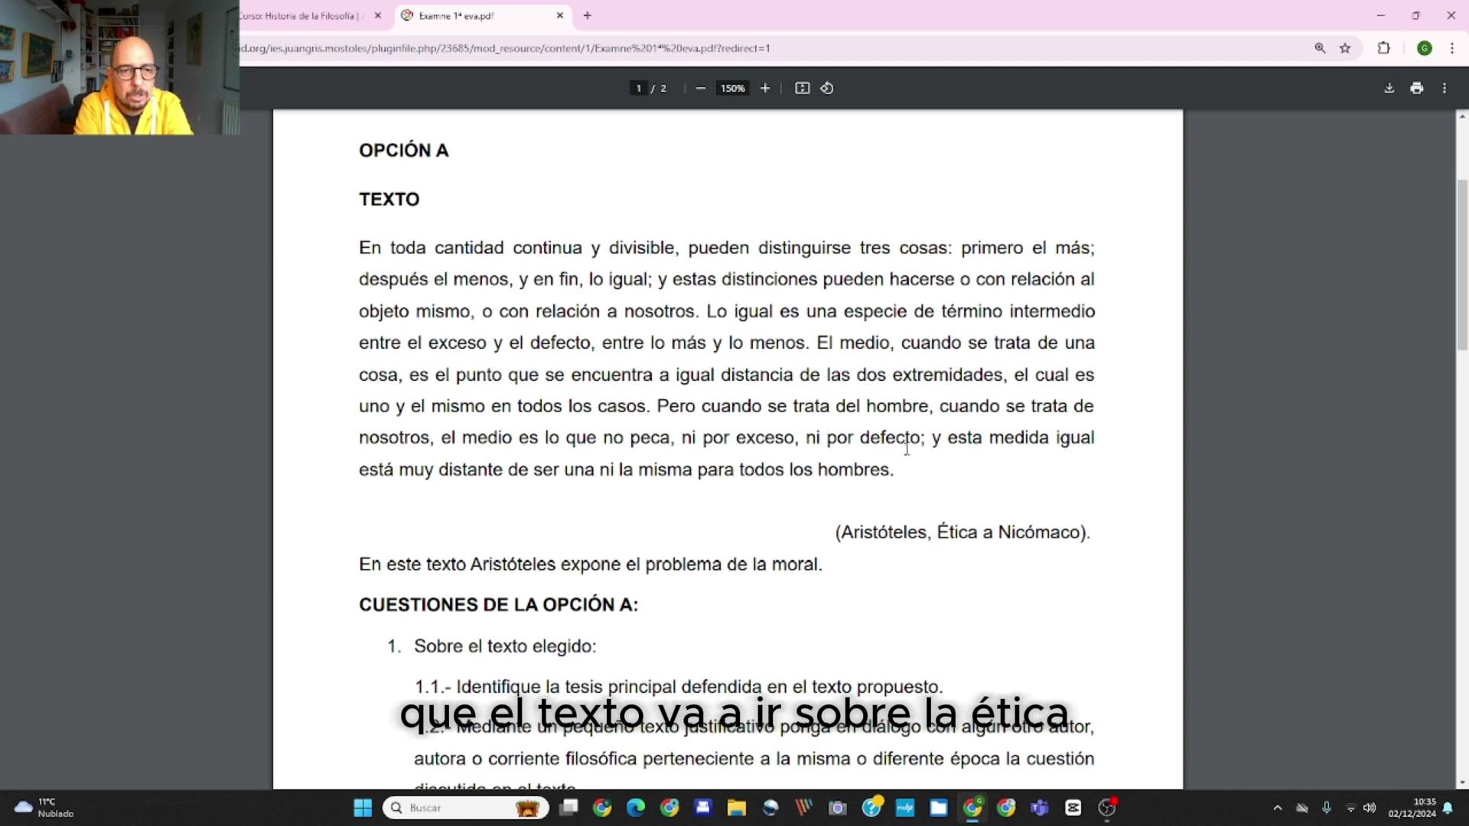The width and height of the screenshot is (1469, 826).
Task: Bookmark this page with the star icon
Action: click(1345, 48)
